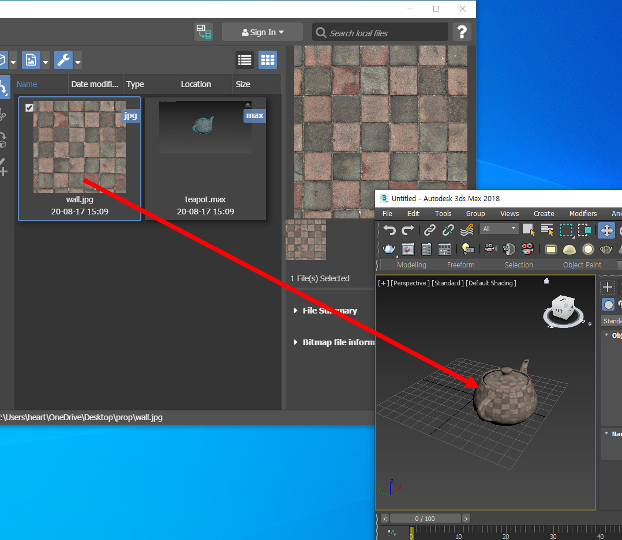Click the image file filter icon
Image resolution: width=622 pixels, height=540 pixels.
[x=31, y=60]
